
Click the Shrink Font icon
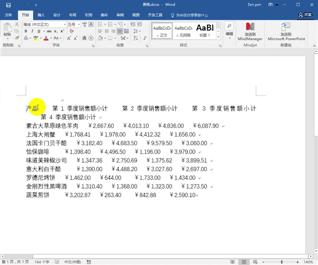click(76, 38)
